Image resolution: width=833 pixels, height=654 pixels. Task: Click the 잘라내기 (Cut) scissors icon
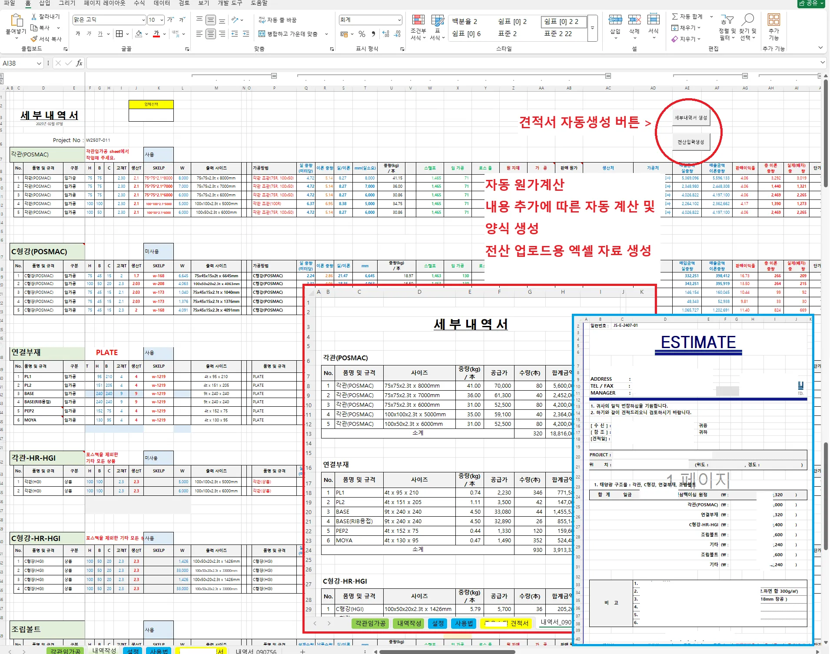coord(33,17)
